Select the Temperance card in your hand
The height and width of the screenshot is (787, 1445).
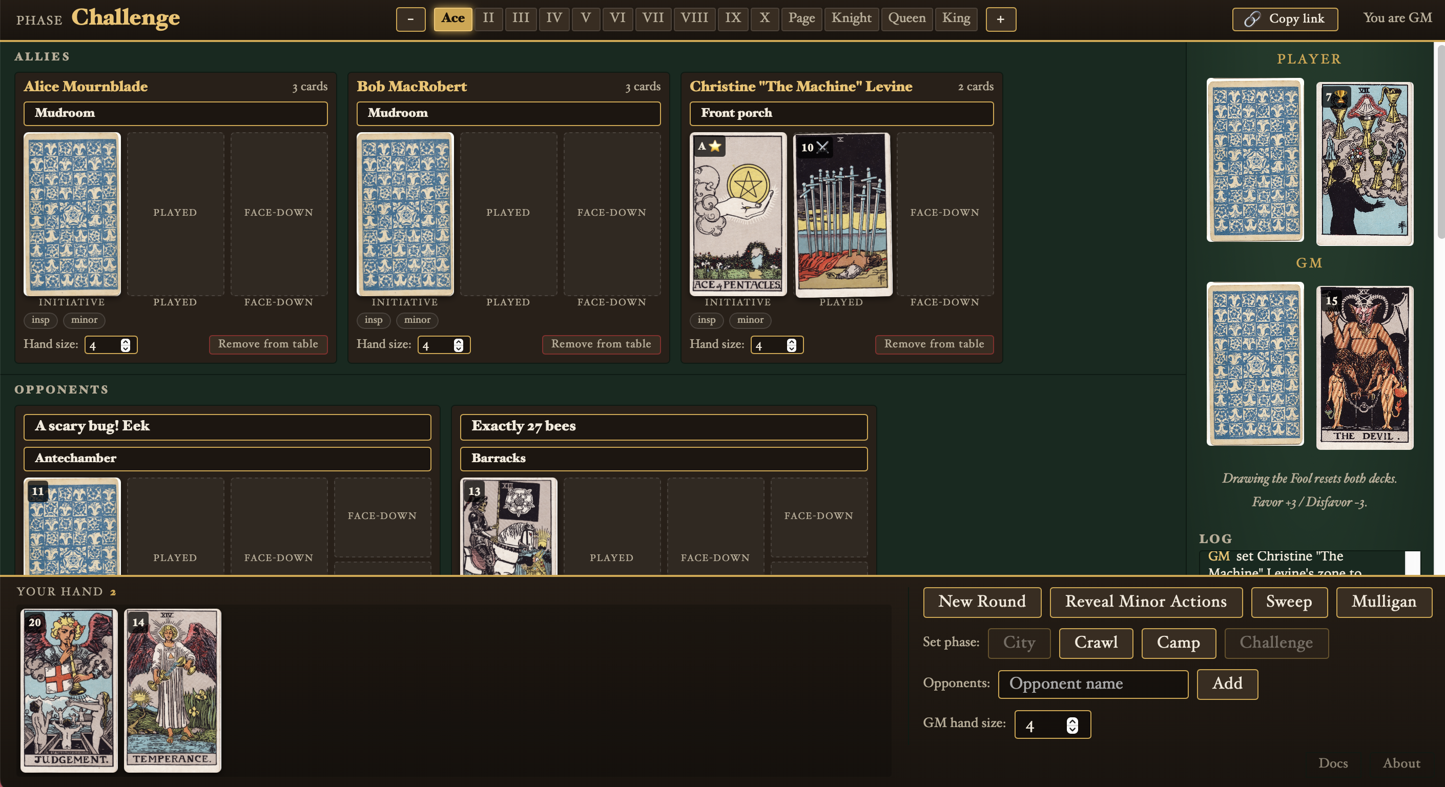(x=172, y=691)
